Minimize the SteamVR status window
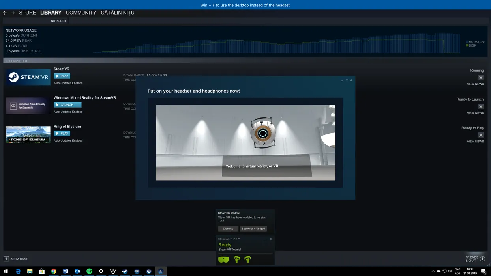The width and height of the screenshot is (491, 276). click(x=265, y=239)
